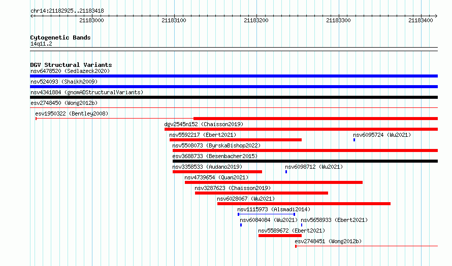This screenshot has height=266, width=452.
Task: Open esv2748451 (Wong2012b) label
Action: point(328,241)
